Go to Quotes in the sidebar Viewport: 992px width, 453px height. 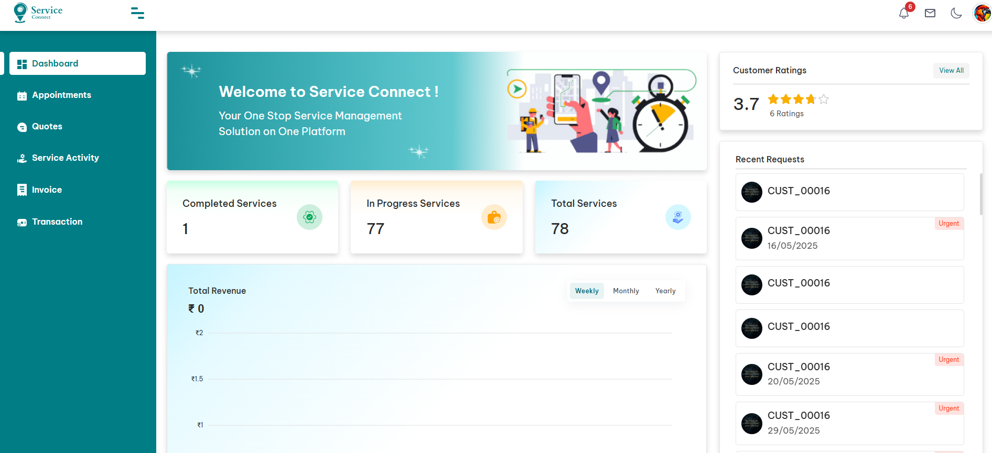point(47,127)
